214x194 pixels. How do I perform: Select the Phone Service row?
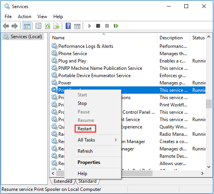pyautogui.click(x=73, y=53)
